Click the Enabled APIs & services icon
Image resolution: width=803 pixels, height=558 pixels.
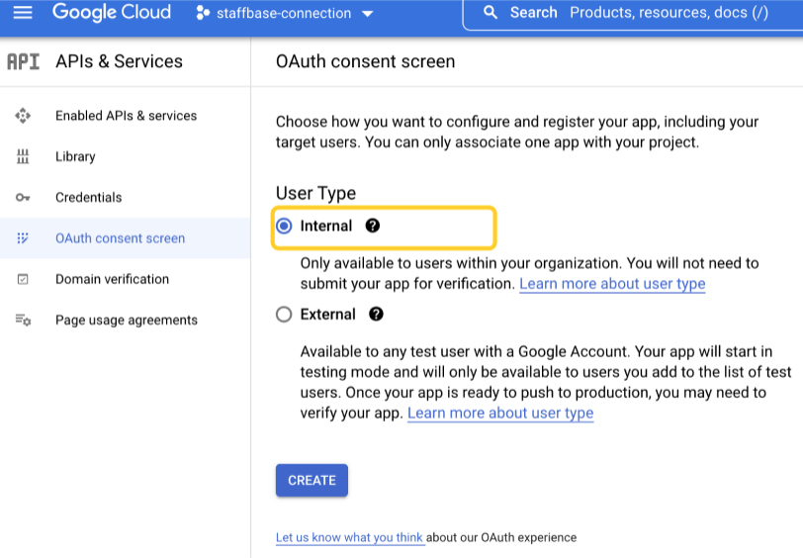click(x=23, y=116)
